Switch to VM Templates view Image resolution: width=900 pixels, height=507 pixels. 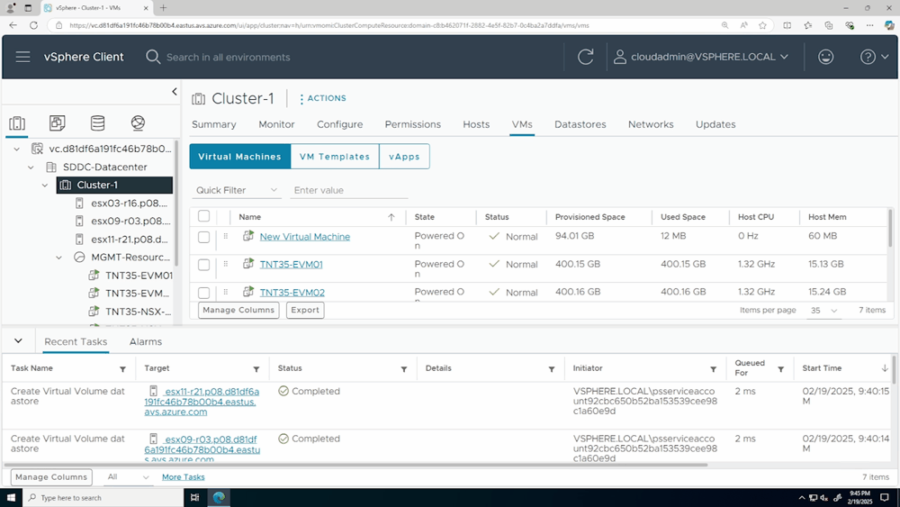[x=335, y=156]
